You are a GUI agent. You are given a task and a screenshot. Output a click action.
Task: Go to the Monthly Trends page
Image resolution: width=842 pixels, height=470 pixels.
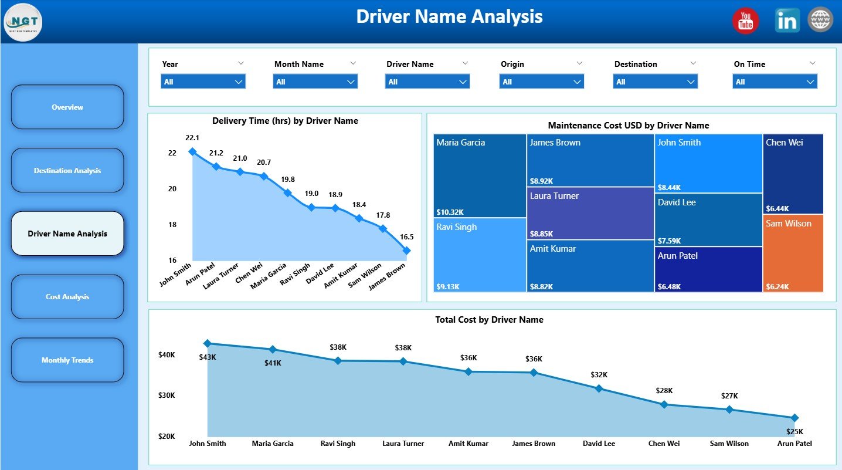(x=67, y=360)
